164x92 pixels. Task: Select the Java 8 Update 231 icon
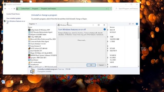pyautogui.click(x=29, y=51)
